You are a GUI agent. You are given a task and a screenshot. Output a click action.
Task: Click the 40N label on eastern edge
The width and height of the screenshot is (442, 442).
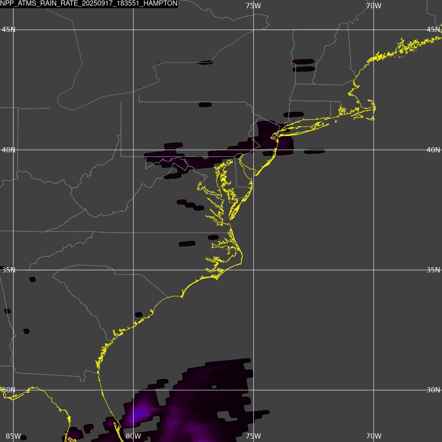tap(433, 150)
